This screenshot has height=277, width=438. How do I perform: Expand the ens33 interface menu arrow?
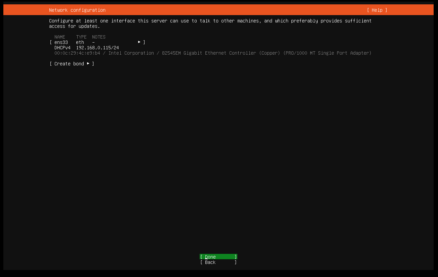139,42
